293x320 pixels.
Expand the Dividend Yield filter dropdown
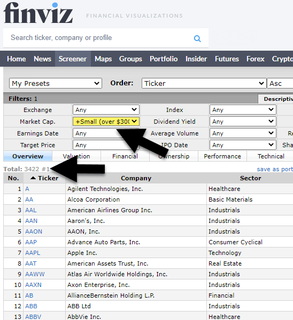pos(243,122)
